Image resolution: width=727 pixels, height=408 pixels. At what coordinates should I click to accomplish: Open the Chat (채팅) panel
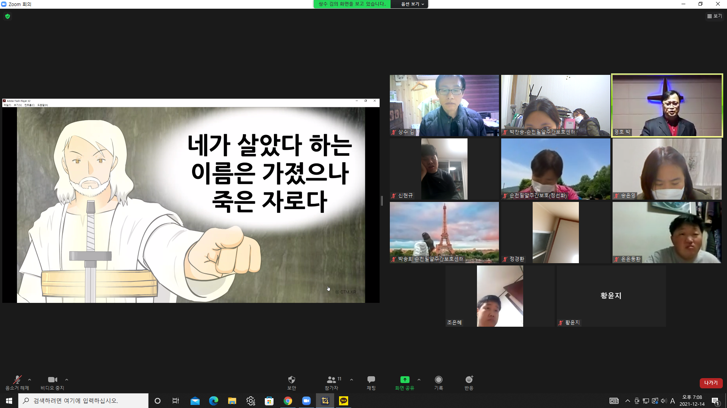(x=371, y=383)
